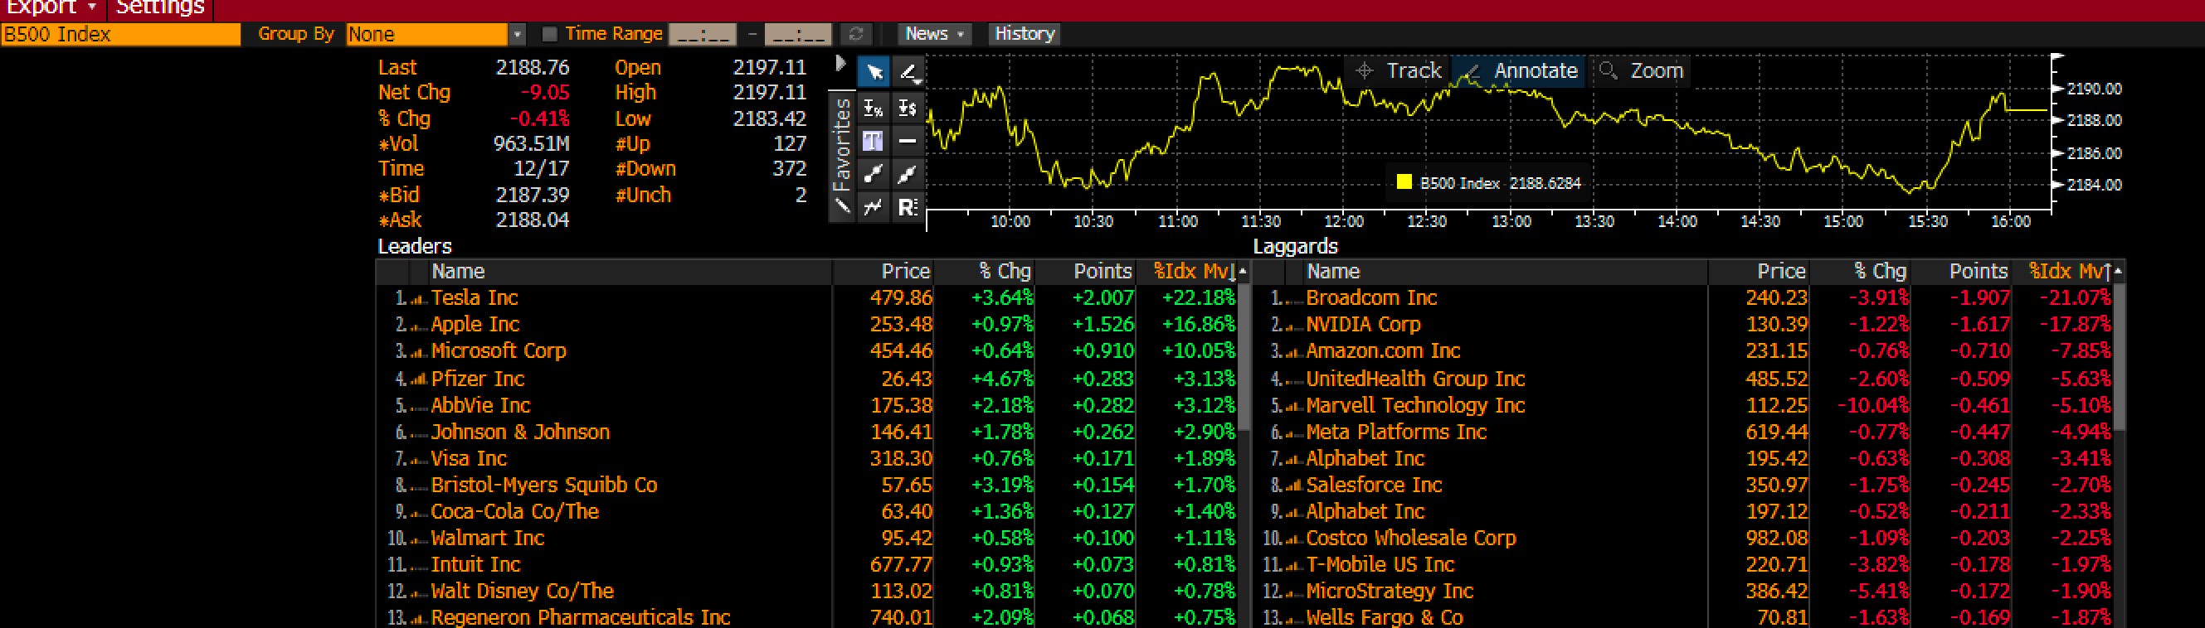Sort Laggards table by Points header
Screen dimensions: 2205x628
pyautogui.click(x=1963, y=272)
